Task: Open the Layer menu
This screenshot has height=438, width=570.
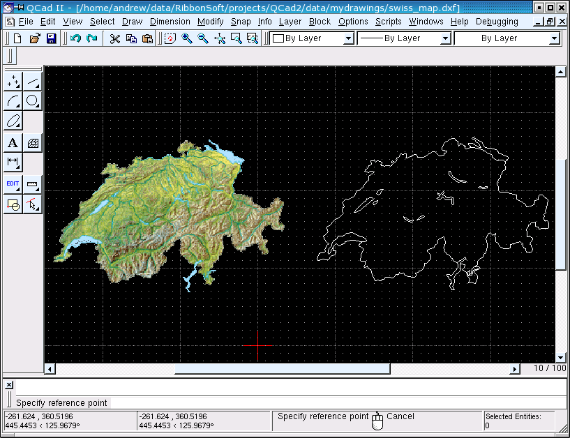Action: [x=290, y=22]
